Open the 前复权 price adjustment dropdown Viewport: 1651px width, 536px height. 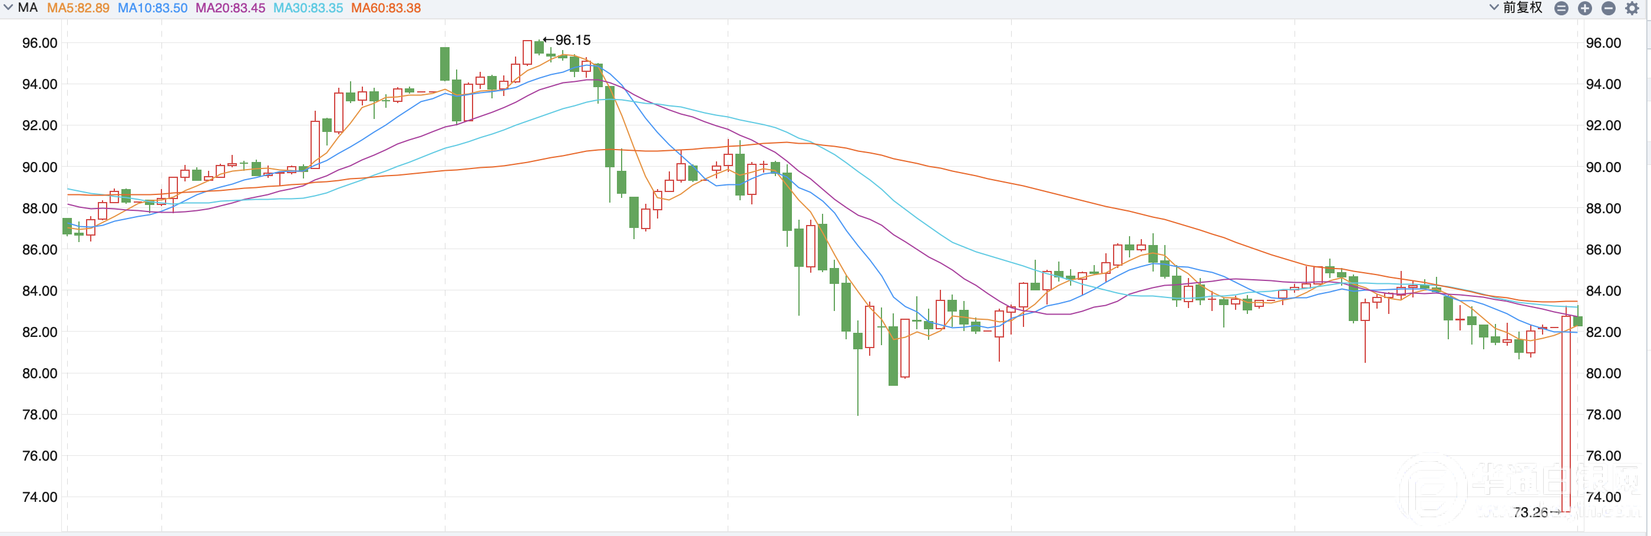point(1517,8)
